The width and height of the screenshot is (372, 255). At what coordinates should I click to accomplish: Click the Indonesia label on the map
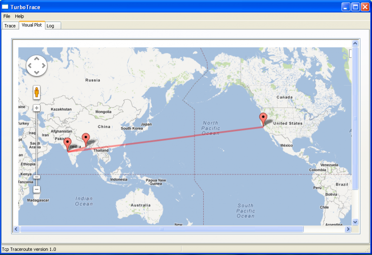tap(119, 179)
